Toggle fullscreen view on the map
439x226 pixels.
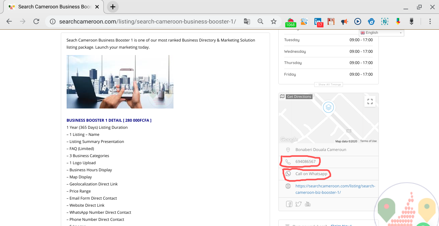coord(370,102)
